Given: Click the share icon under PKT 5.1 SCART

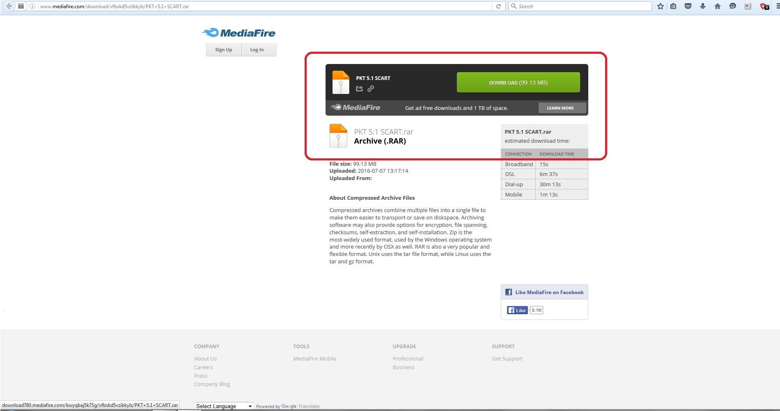Looking at the screenshot, I should point(359,89).
